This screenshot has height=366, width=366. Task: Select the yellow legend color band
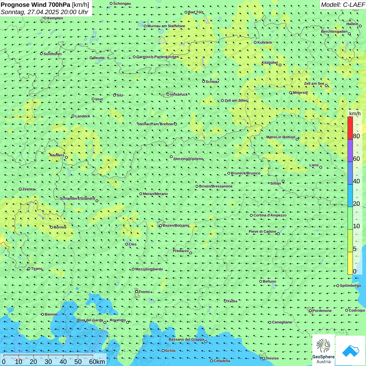[350, 263]
